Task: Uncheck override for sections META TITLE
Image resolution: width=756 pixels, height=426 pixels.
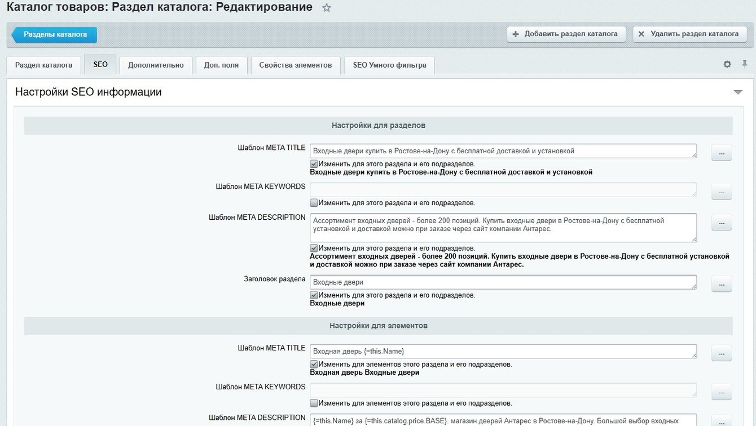Action: [x=314, y=164]
